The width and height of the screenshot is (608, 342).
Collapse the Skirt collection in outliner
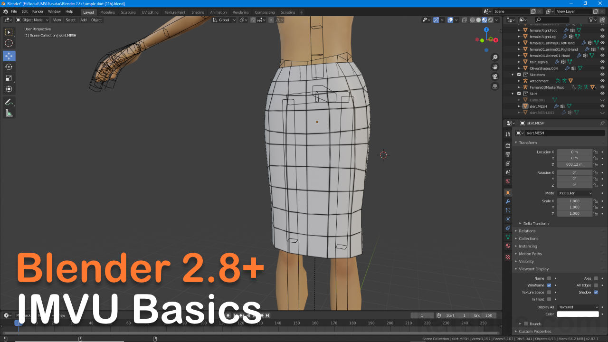click(x=513, y=94)
